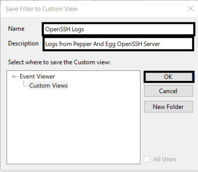Click empty space in the folder tree

[x=73, y=126]
